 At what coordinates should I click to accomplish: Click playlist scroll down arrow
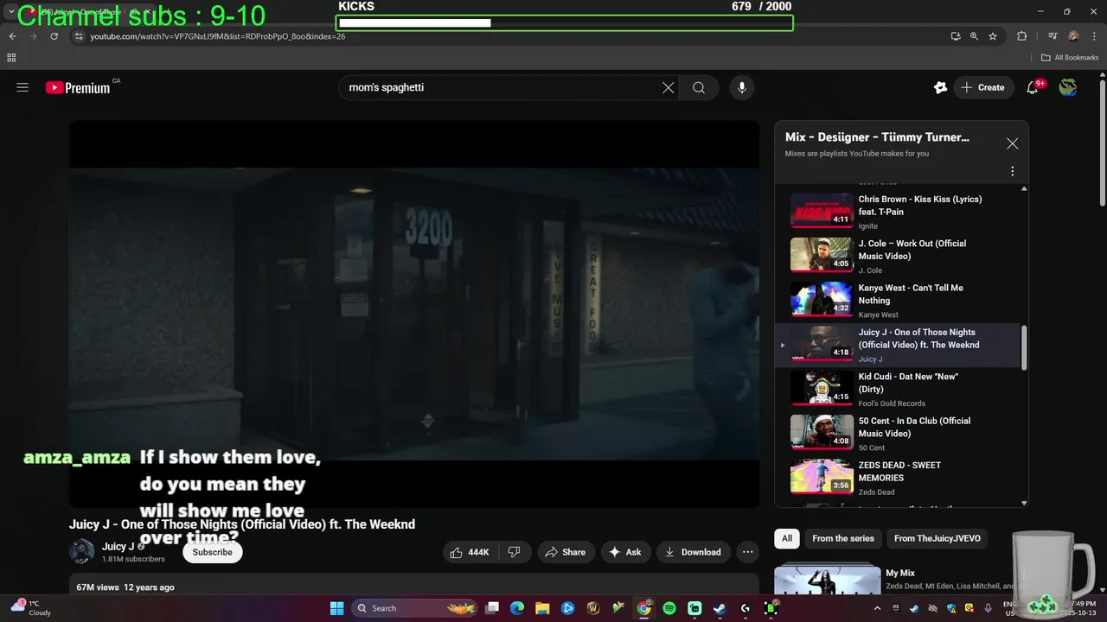(x=1025, y=503)
